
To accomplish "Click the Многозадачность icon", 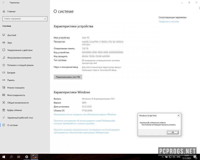I will point(4,95).
